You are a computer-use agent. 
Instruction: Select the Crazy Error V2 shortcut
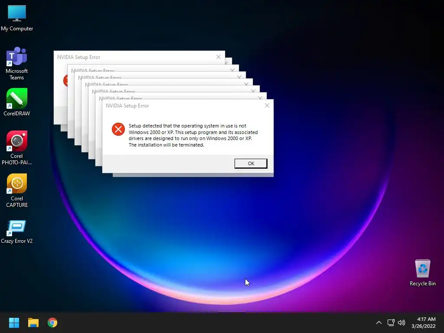[17, 232]
